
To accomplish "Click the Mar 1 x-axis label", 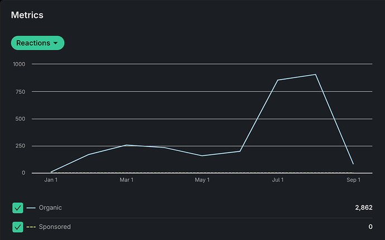I will point(127,180).
